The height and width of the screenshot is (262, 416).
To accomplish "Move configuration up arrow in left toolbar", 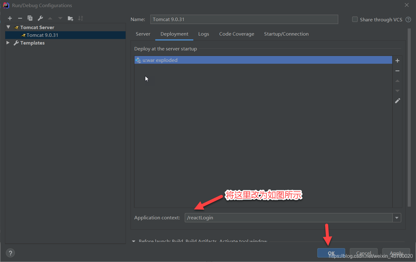I will click(x=50, y=18).
